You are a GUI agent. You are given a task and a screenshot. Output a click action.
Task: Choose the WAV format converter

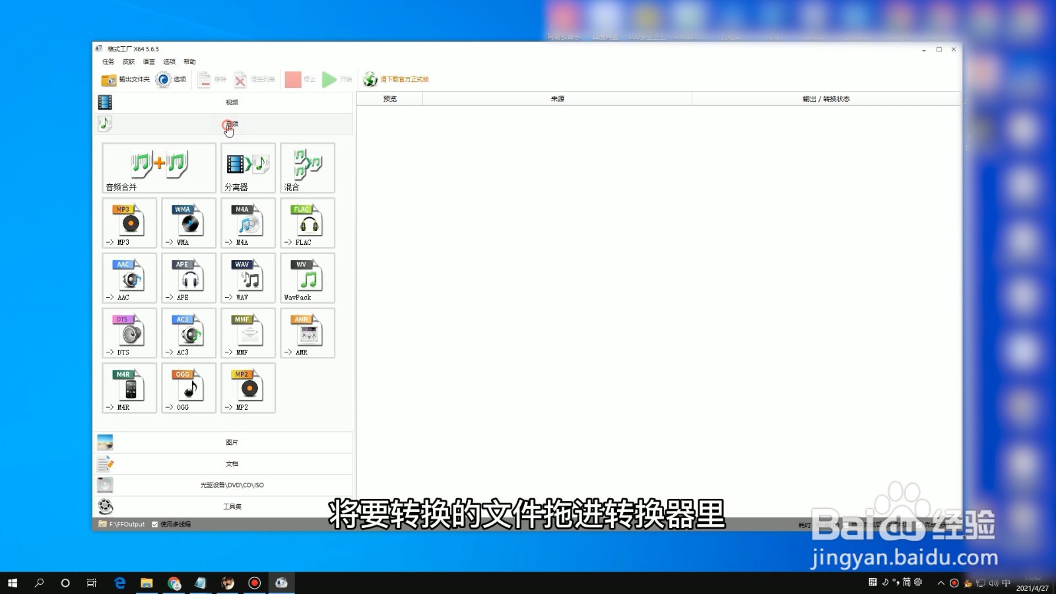[247, 278]
